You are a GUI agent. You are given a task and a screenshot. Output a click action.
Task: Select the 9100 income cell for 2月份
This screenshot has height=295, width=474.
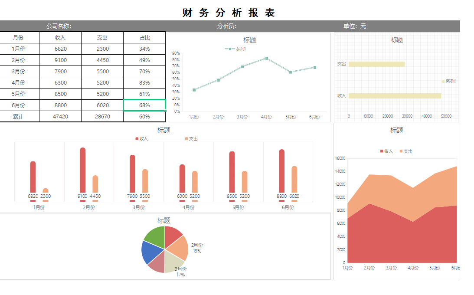pyautogui.click(x=61, y=60)
